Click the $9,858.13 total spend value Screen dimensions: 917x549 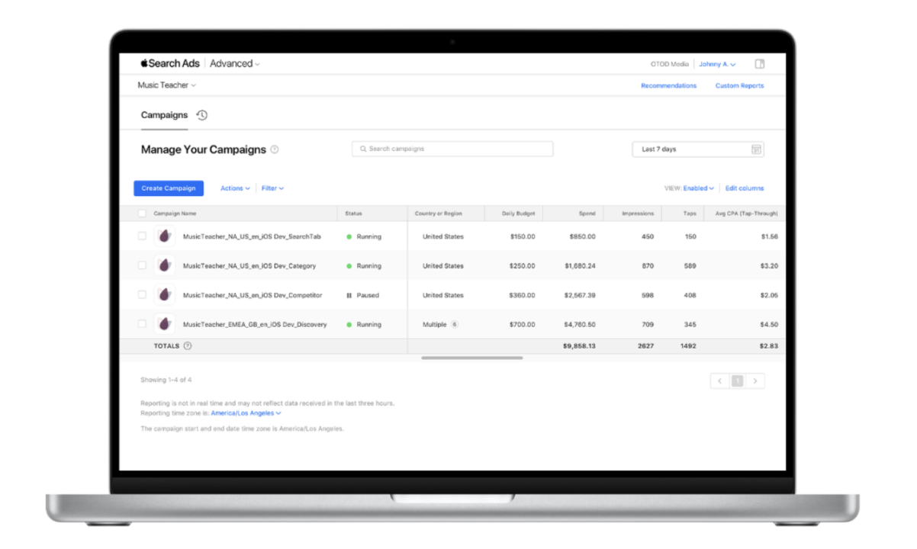579,346
